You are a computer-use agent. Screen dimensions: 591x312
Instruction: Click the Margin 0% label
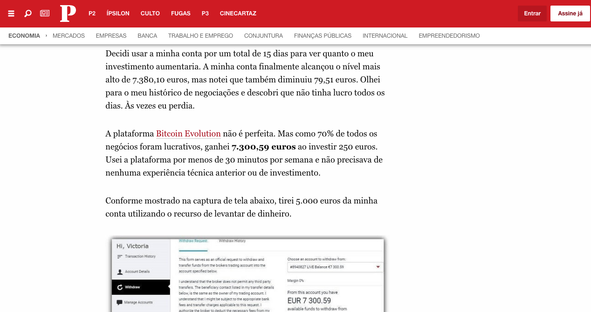pyautogui.click(x=295, y=281)
